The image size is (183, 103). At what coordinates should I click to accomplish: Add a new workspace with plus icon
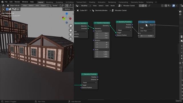(x=156, y=2)
